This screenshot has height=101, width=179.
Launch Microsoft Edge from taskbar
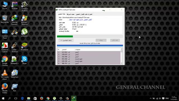[22, 98]
